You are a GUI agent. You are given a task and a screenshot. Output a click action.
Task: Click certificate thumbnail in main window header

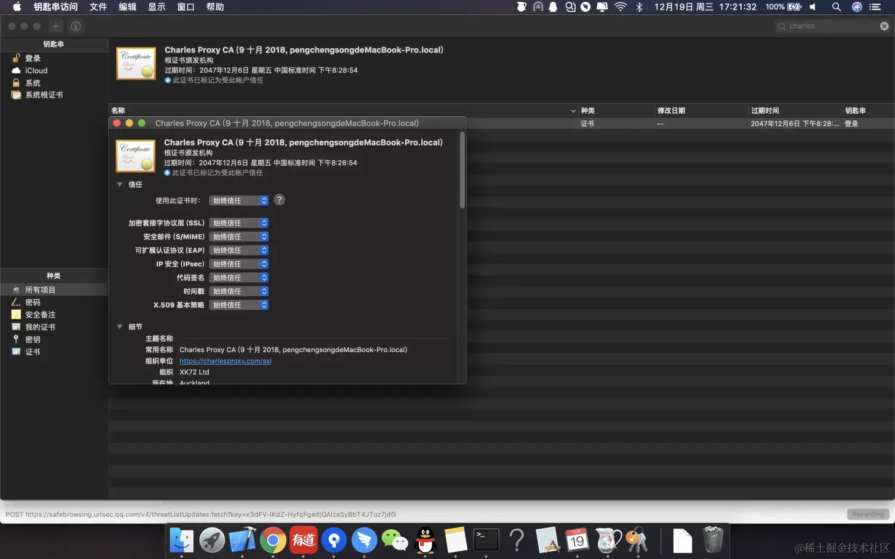(136, 63)
